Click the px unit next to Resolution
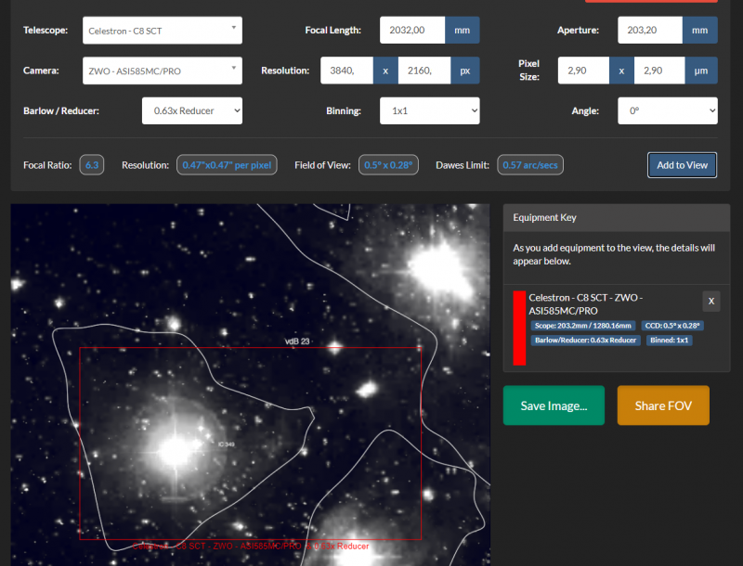The height and width of the screenshot is (566, 743). click(465, 71)
